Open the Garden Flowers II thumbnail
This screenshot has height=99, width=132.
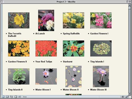point(19,49)
